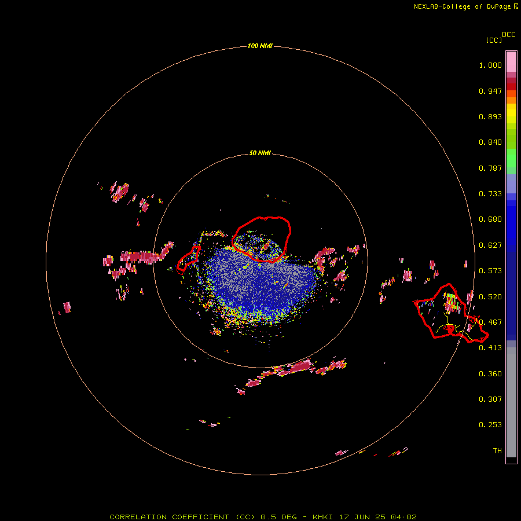Image resolution: width=521 pixels, height=521 pixels.
Task: Click the 0.253 legend value
Action: pyautogui.click(x=490, y=425)
